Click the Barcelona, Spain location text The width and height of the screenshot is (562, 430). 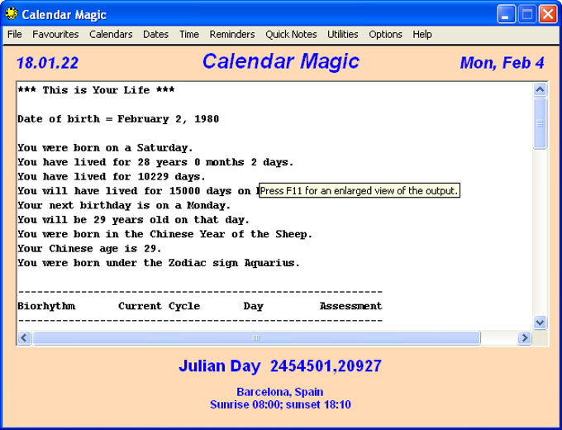click(x=280, y=392)
